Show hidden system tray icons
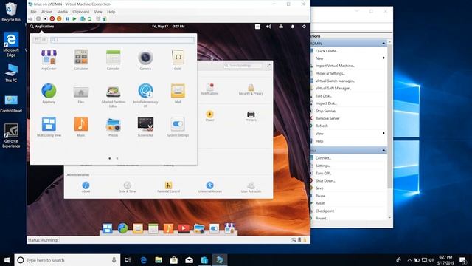 pos(409,260)
